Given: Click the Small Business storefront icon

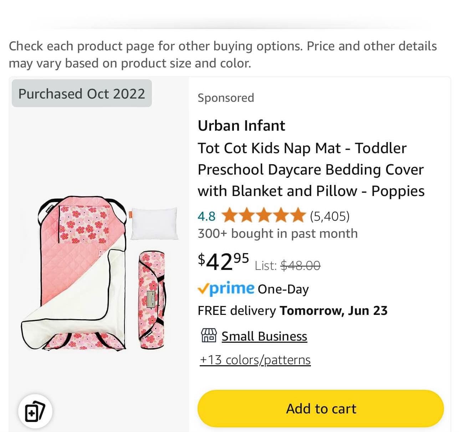Looking at the screenshot, I should tap(209, 336).
